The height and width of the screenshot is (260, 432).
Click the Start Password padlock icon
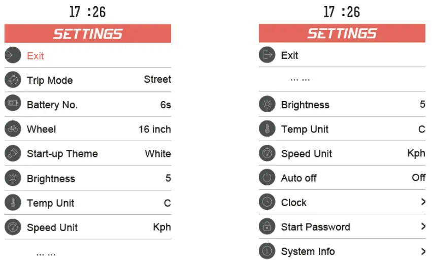tap(267, 226)
